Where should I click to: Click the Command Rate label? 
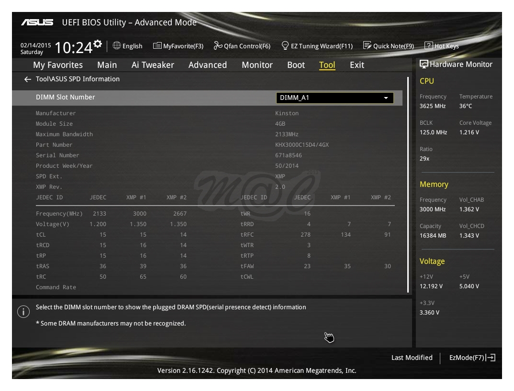pos(56,287)
